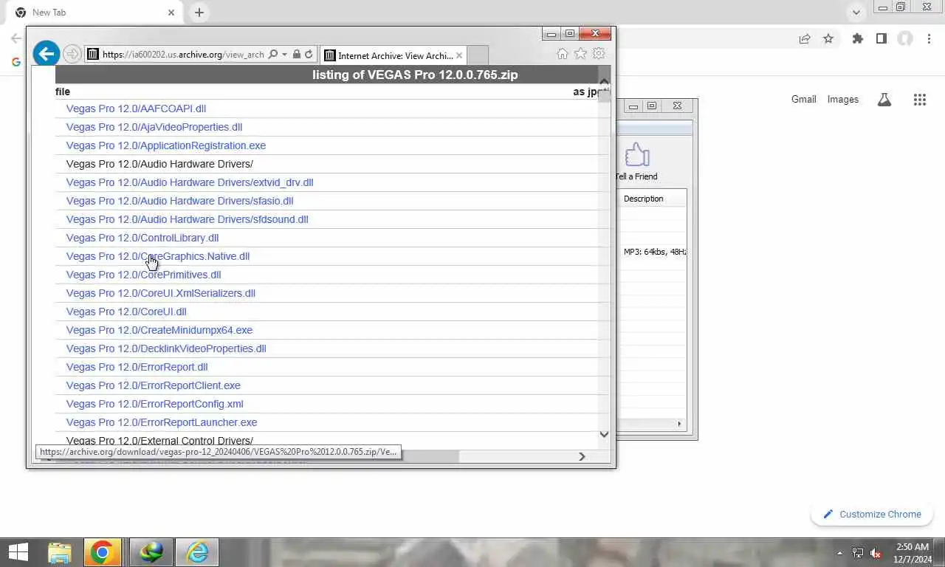Open ErrorReportConfig.xml link
Screen dimensions: 945x567
pos(155,404)
